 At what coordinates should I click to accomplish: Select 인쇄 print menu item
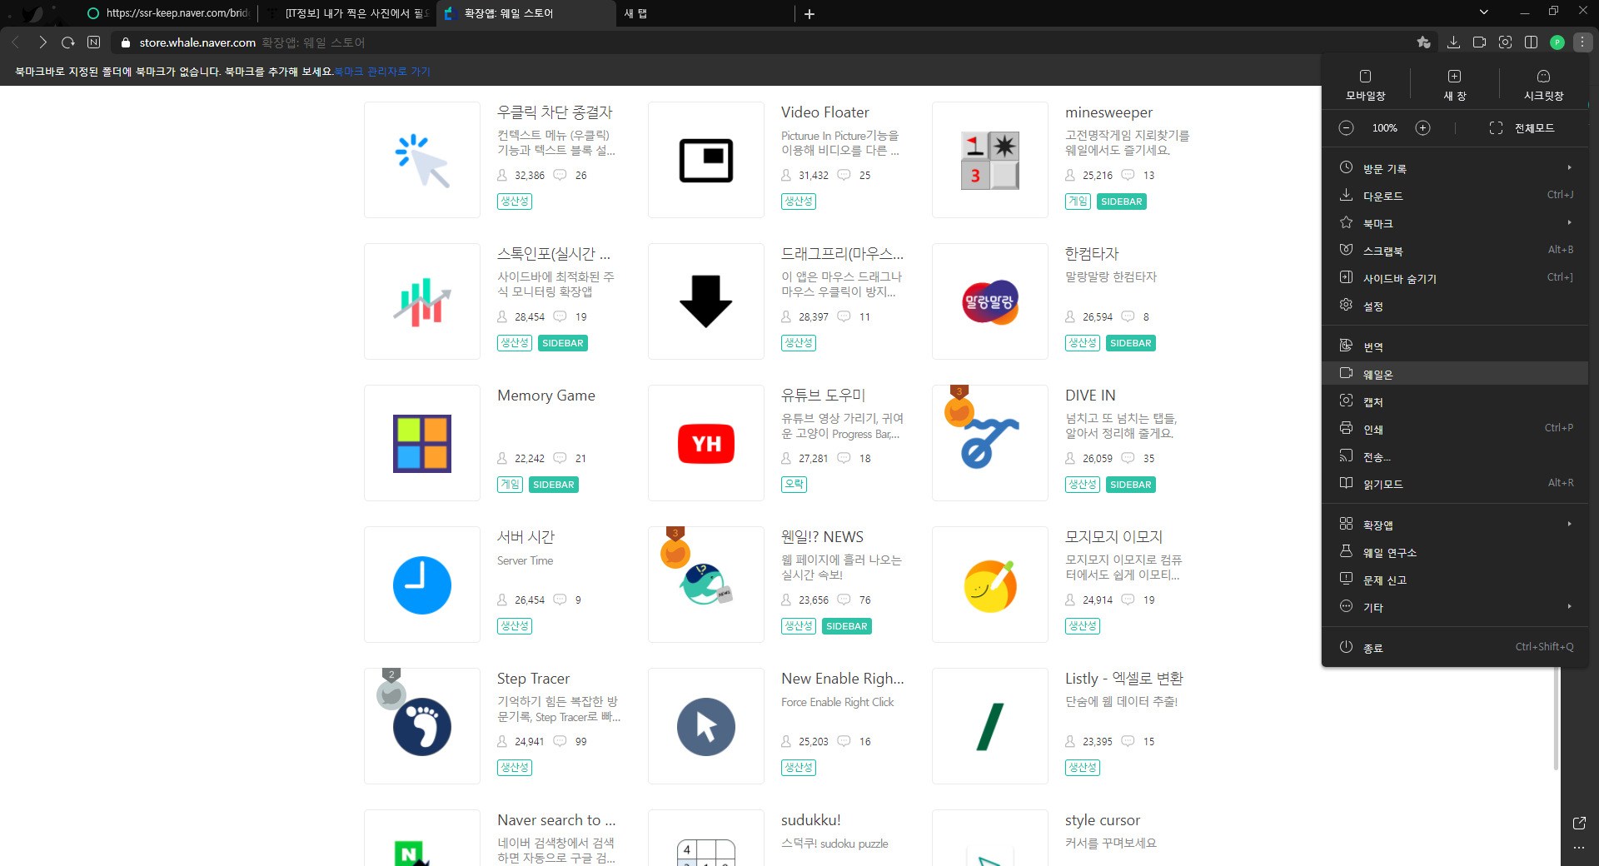[x=1455, y=429]
